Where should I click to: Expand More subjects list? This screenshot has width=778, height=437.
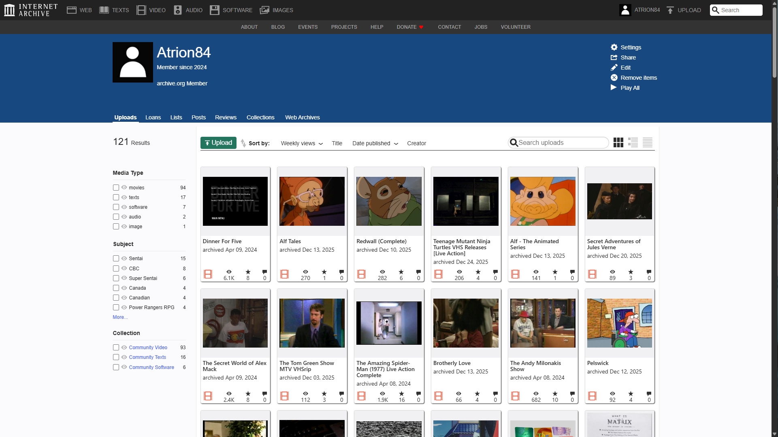pos(120,317)
